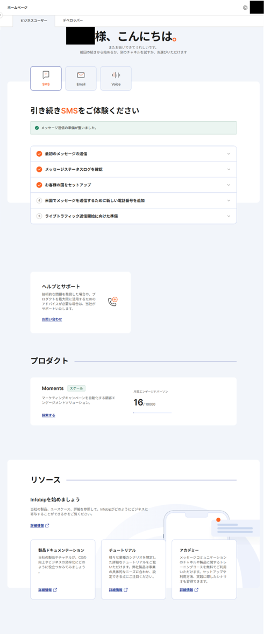Click アカデミー external-link icon

click(x=197, y=590)
